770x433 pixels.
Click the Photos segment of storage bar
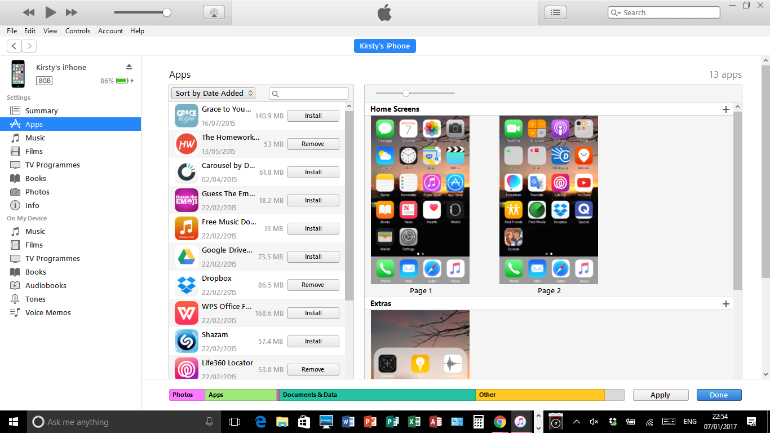point(187,395)
